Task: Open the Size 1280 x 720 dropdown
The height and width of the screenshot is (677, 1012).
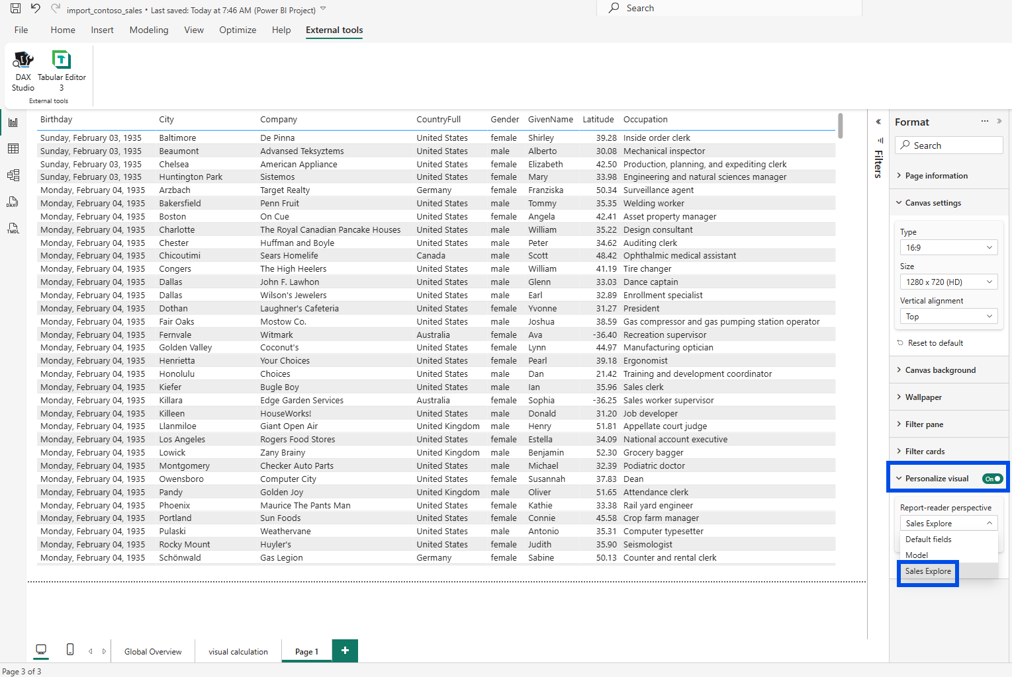Action: 948,282
